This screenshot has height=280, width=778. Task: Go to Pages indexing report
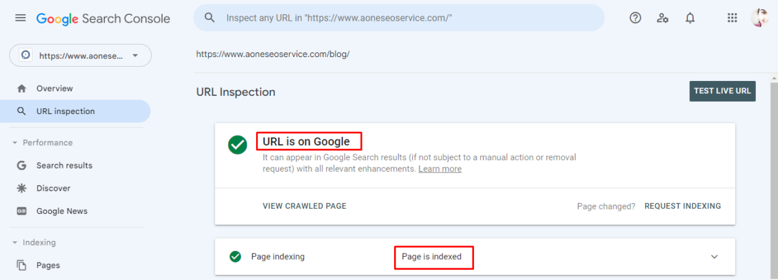tap(48, 265)
